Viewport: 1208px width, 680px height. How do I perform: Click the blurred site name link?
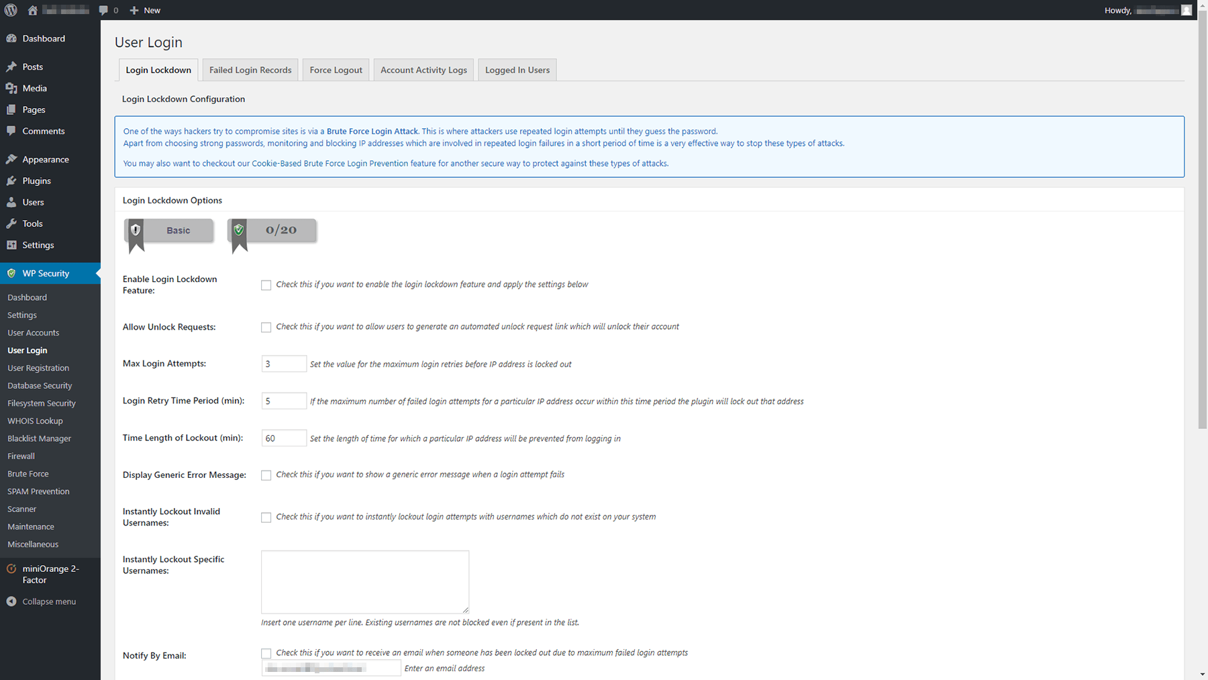66,10
